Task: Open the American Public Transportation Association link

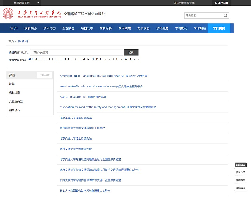Action: click(x=103, y=76)
